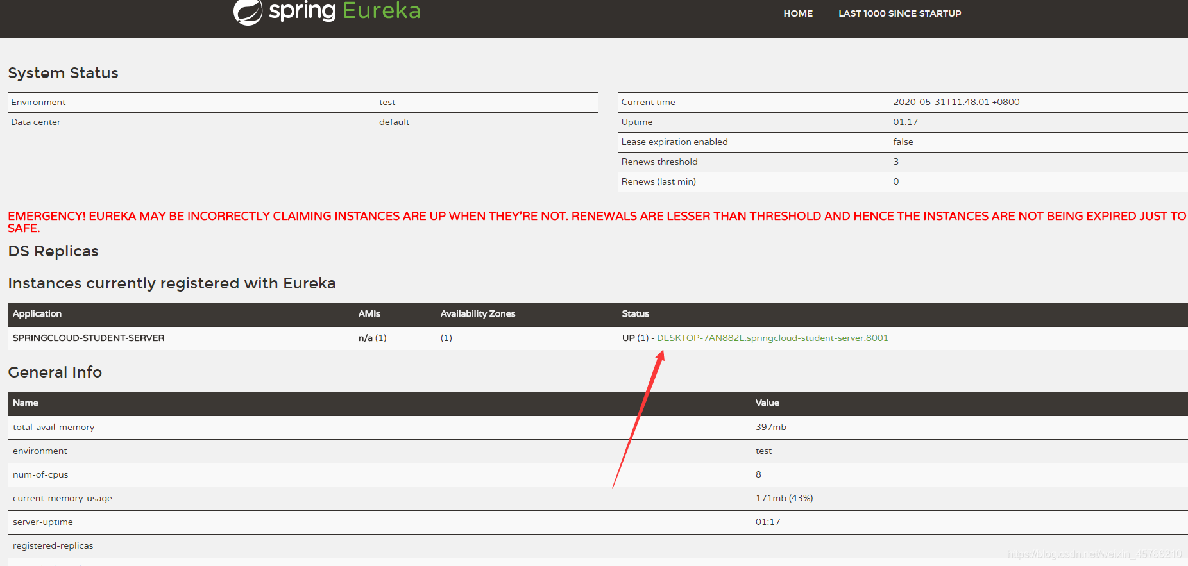The height and width of the screenshot is (566, 1188).
Task: Click the Lease expiration enabled value 'false'
Action: click(903, 142)
